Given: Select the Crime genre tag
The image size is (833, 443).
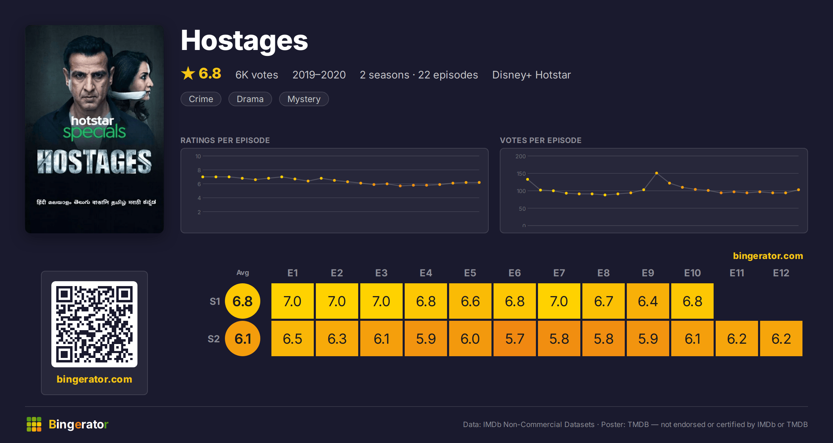Looking at the screenshot, I should [x=201, y=99].
